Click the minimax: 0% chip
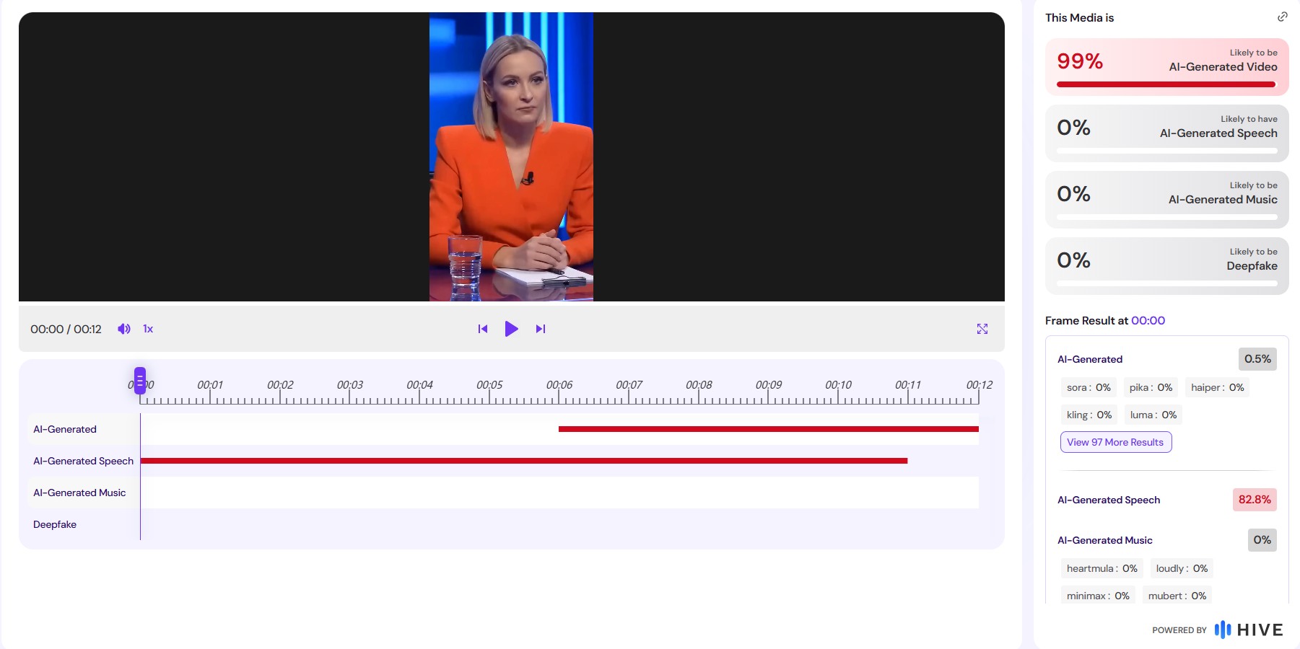1300x649 pixels. point(1098,596)
